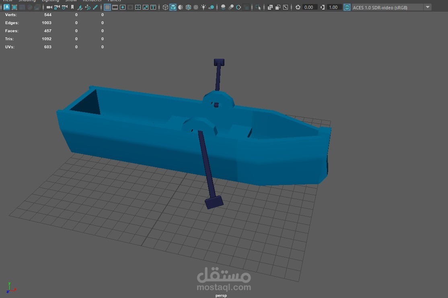Open camera bookmarks from the bookmark icon
The width and height of the screenshot is (448, 298).
pos(72,7)
